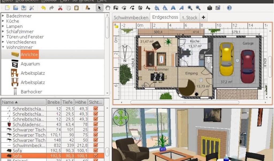The height and width of the screenshot is (161, 274).
Task: Collapse the Wohnzimmer category
Action: pos(3,47)
